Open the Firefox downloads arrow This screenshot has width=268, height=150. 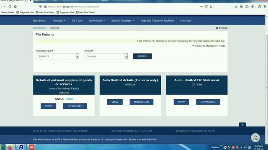coord(236,7)
